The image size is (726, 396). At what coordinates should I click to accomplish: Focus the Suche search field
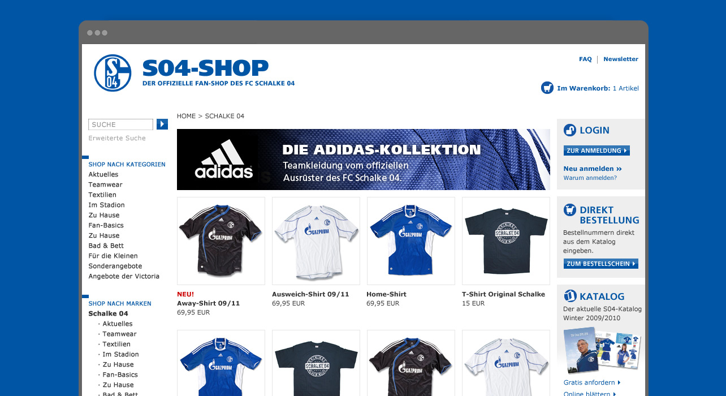[x=120, y=124]
